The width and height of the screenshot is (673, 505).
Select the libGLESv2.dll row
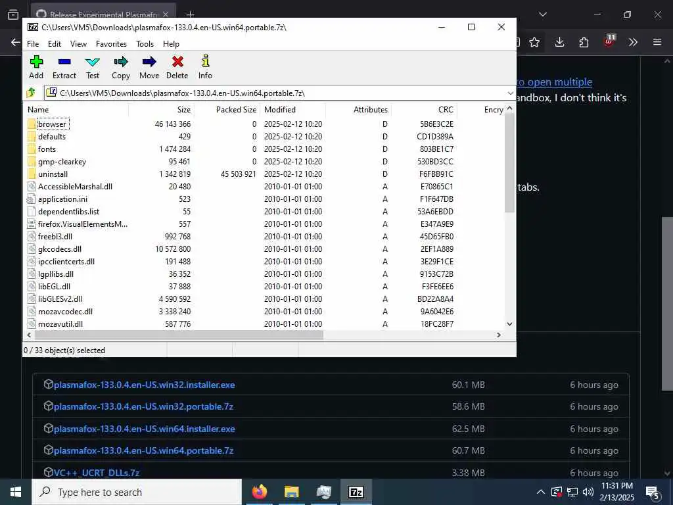[x=264, y=299]
